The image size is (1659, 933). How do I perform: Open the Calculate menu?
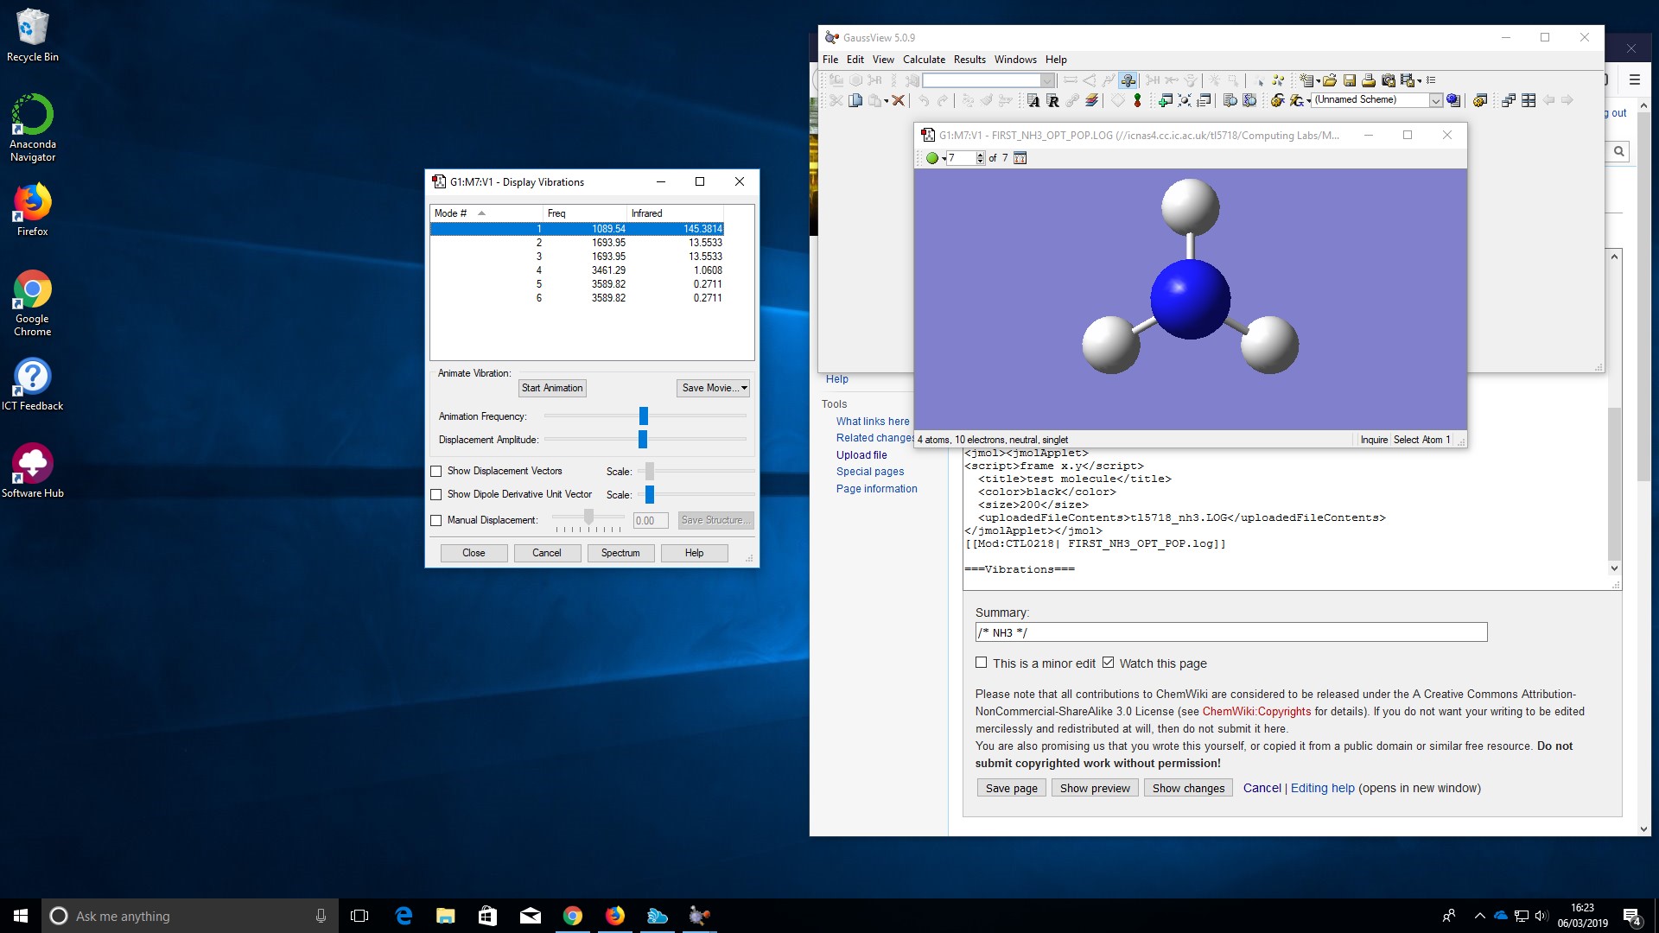pyautogui.click(x=924, y=60)
